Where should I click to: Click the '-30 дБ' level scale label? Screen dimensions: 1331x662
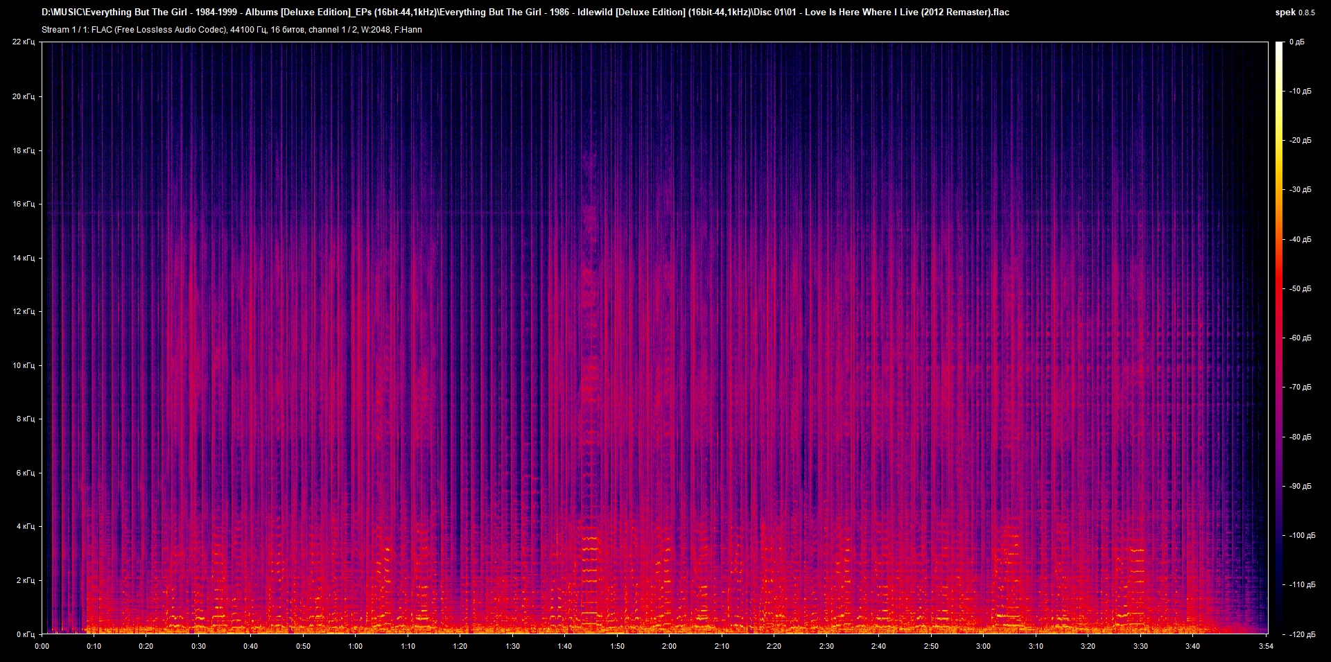click(1300, 190)
